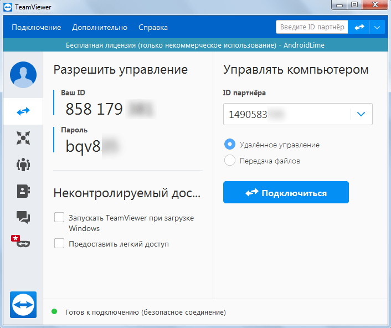Select the Удалённое управление radio button
The height and width of the screenshot is (328, 391).
tap(230, 144)
